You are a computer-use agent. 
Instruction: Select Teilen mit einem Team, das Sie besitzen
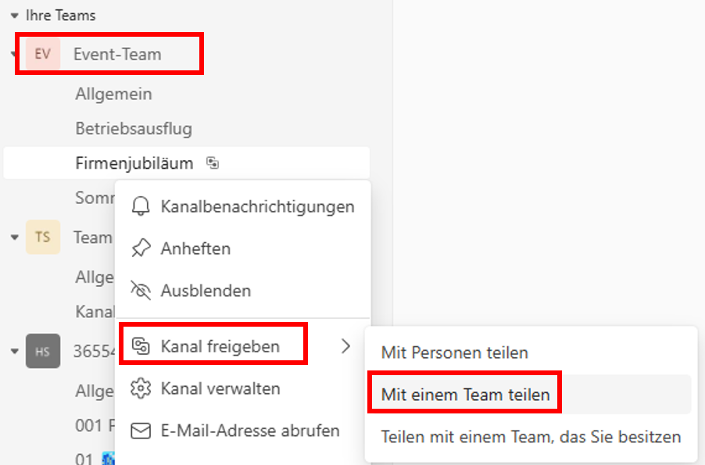[x=529, y=437]
